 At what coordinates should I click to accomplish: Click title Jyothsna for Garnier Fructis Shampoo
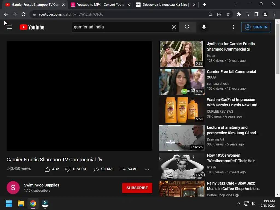[x=231, y=46]
